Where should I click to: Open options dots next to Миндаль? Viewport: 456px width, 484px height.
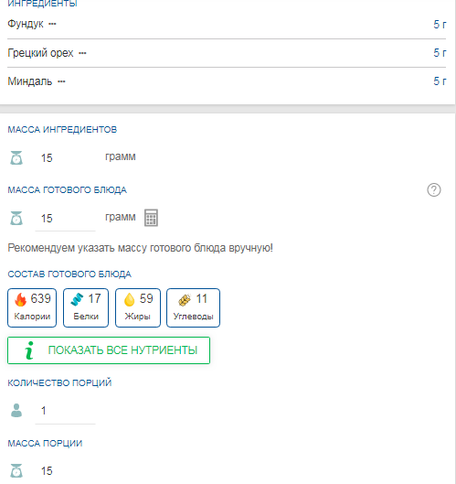click(61, 81)
